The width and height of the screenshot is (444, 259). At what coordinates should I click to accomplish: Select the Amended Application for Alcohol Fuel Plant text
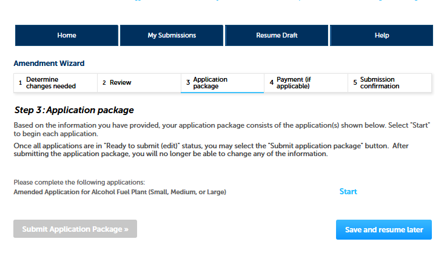point(119,192)
